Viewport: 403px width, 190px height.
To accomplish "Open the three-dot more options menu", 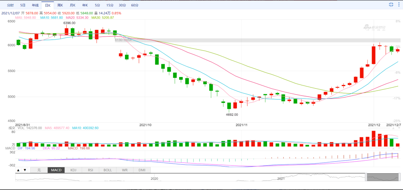I will pyautogui.click(x=399, y=4).
